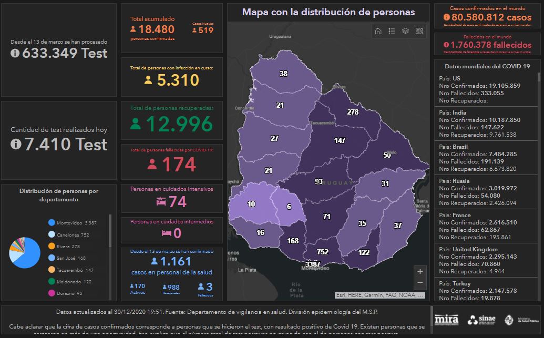Viewport: 544px width, 338px height.
Task: Click info icon beside 7.410 Test
Action: [15, 144]
